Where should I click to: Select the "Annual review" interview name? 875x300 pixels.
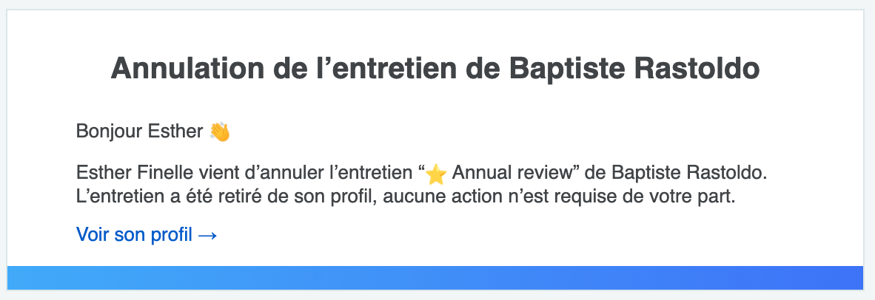pyautogui.click(x=513, y=173)
